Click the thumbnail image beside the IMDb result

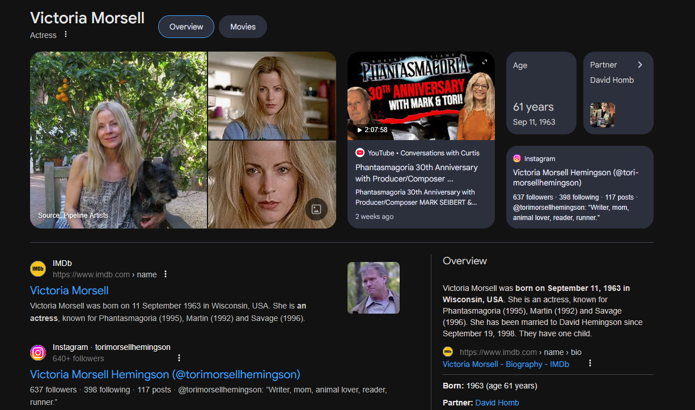(374, 288)
